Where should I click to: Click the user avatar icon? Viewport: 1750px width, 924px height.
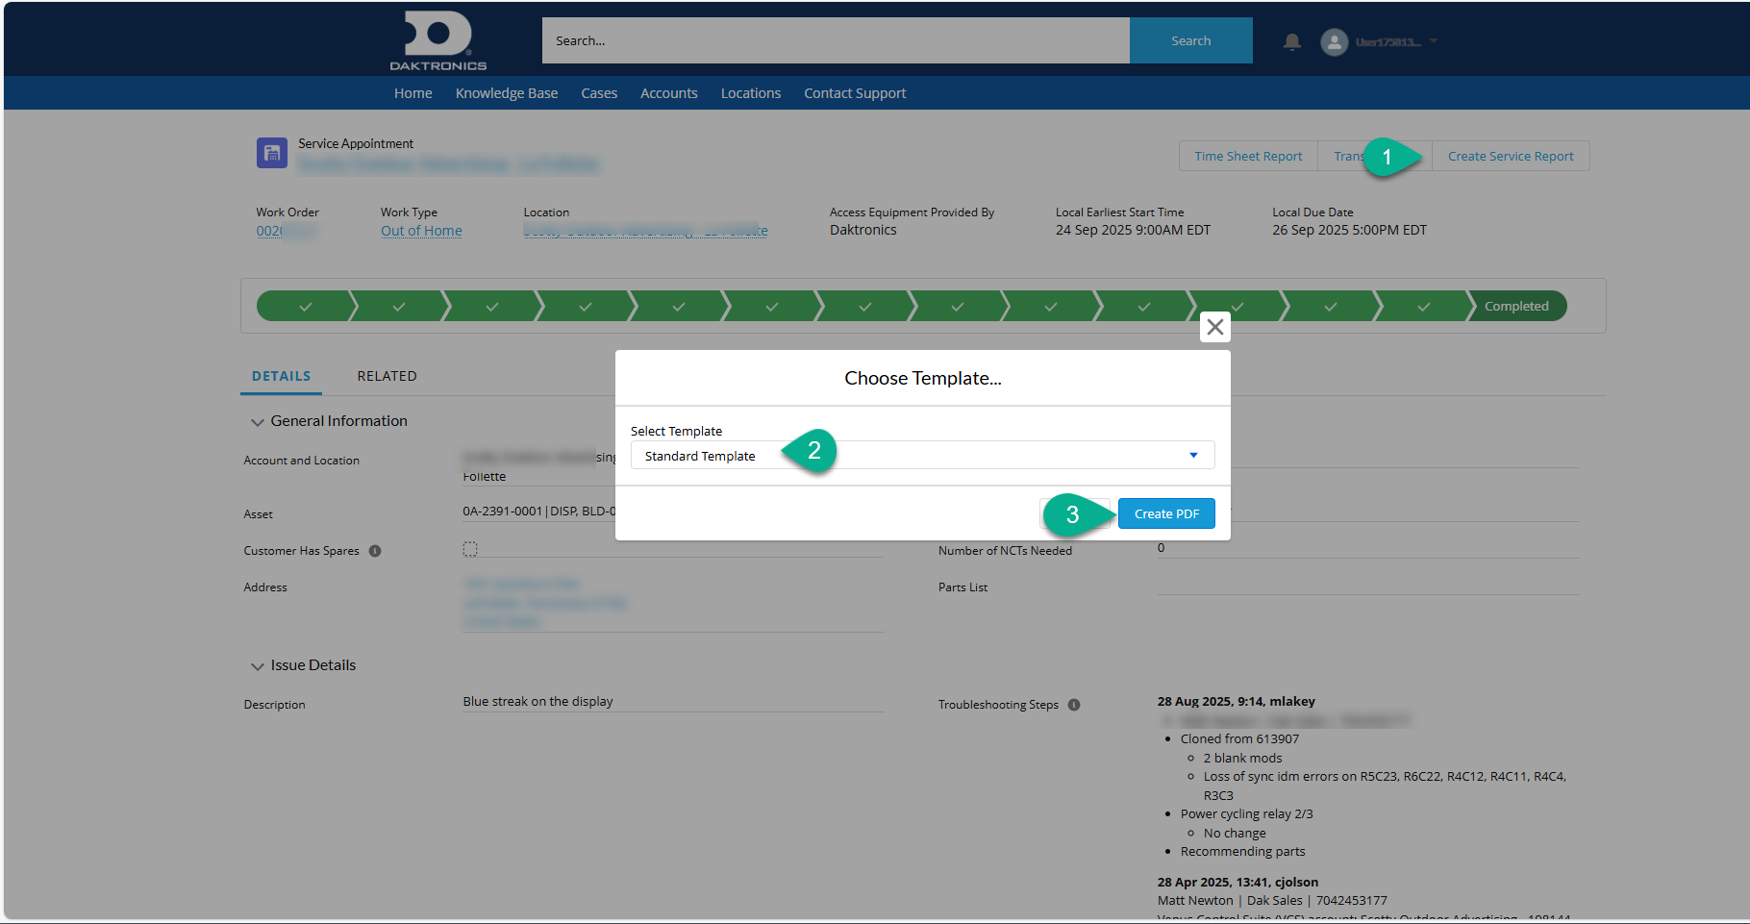tap(1334, 41)
